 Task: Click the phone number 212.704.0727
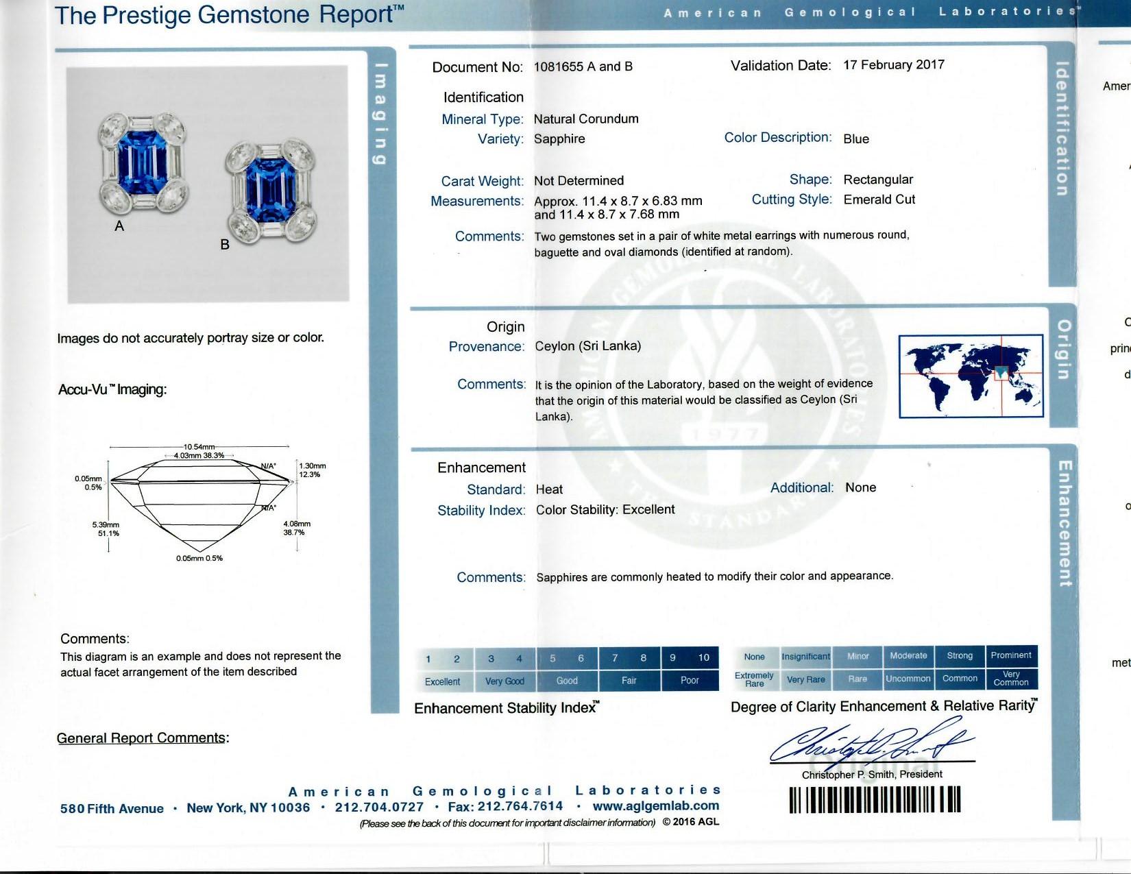tap(379, 808)
